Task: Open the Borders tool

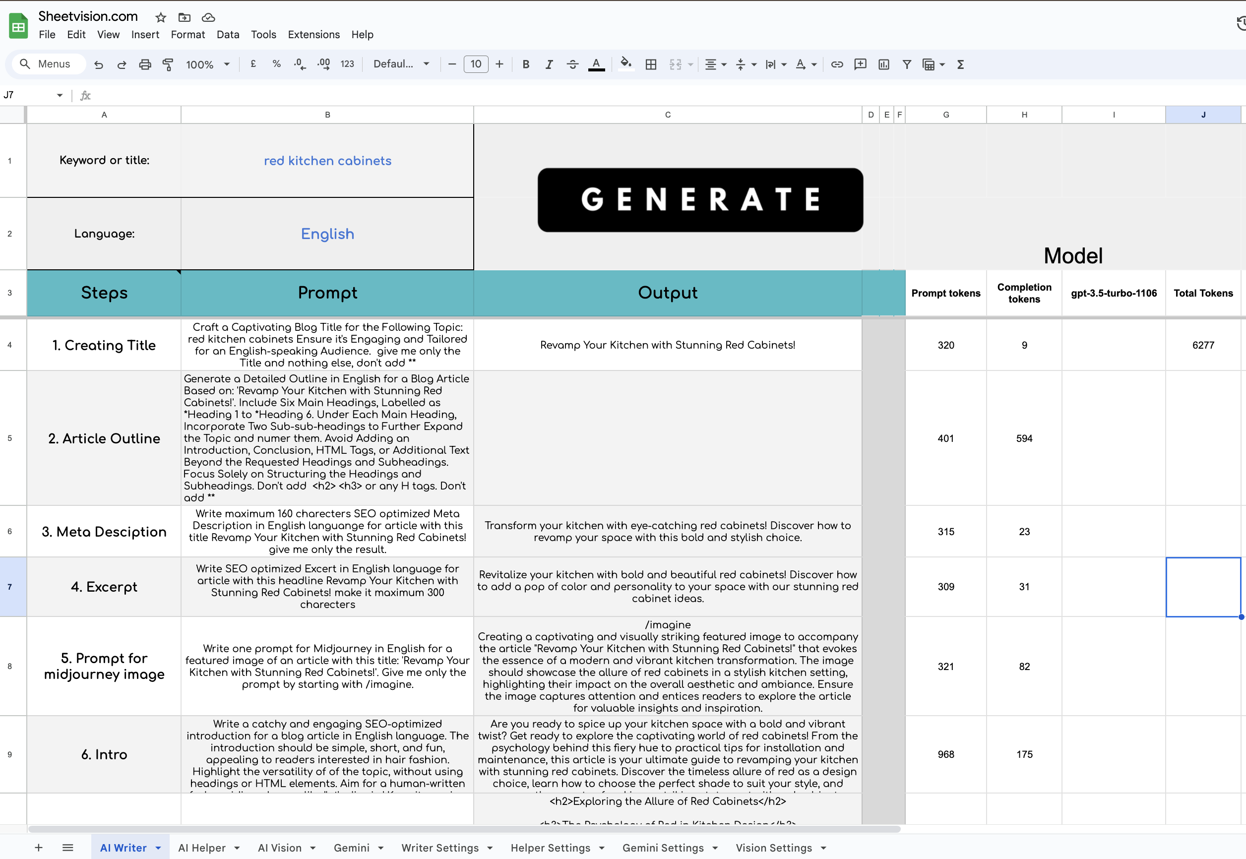Action: [x=651, y=64]
